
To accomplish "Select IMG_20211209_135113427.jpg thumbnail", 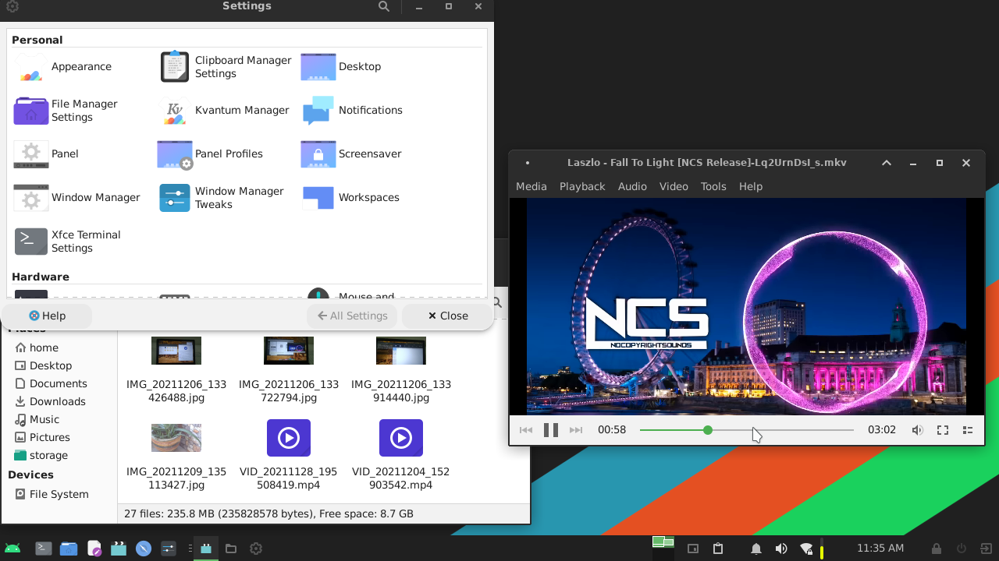I will point(176,438).
